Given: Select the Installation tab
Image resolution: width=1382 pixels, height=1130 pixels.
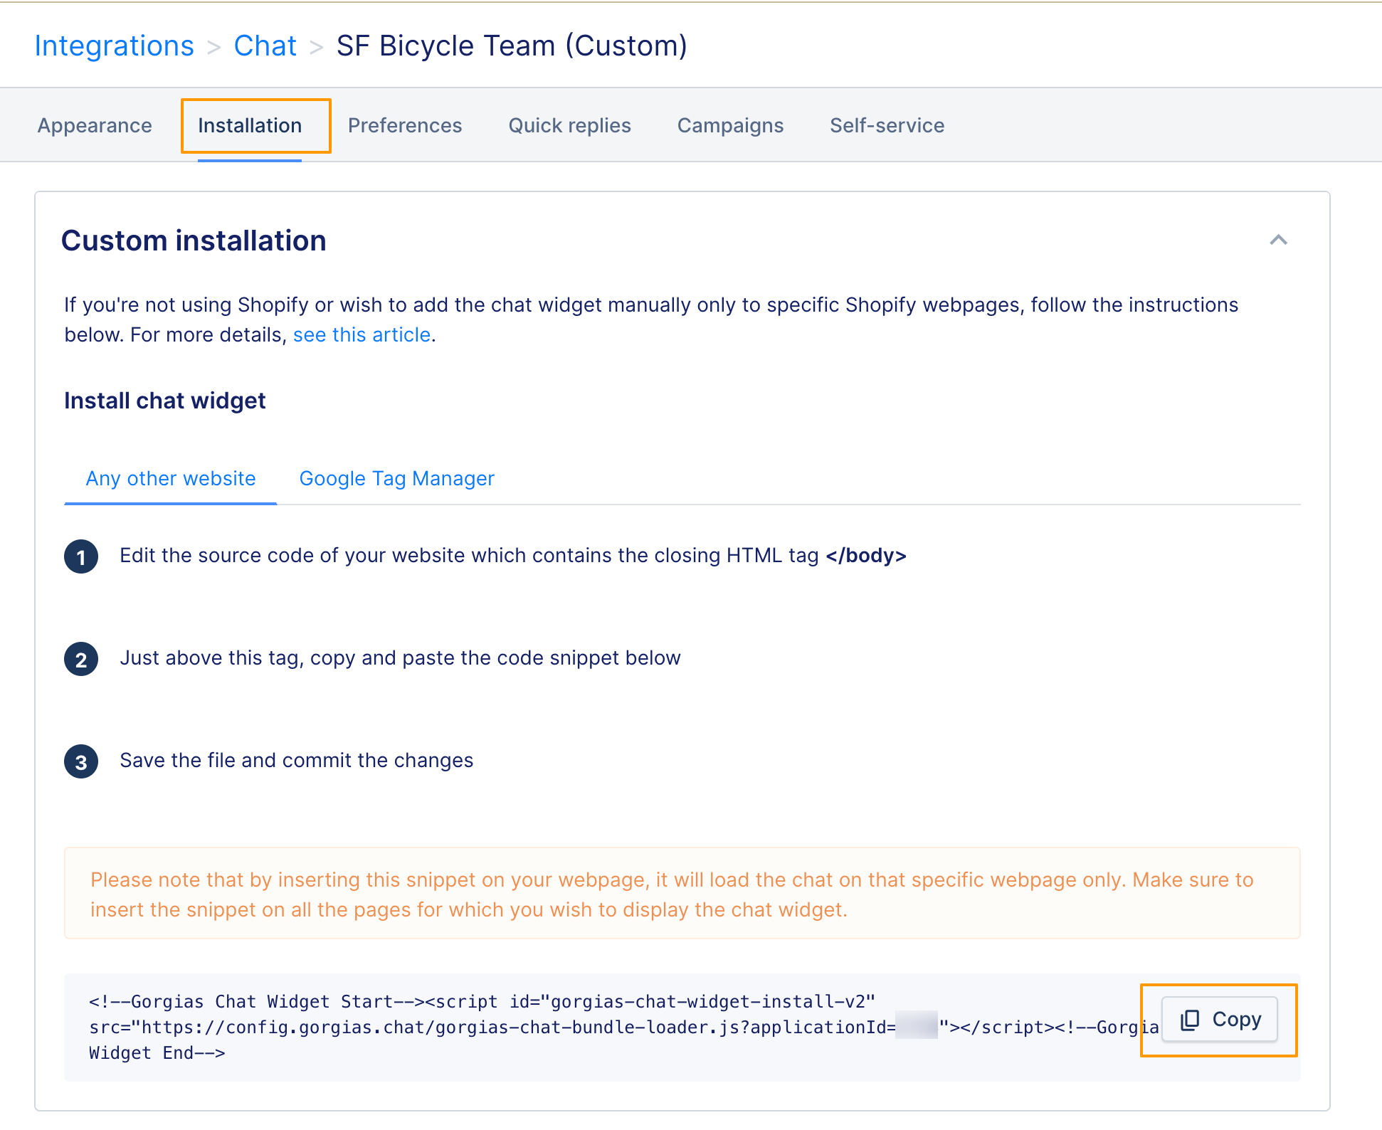Looking at the screenshot, I should (250, 125).
